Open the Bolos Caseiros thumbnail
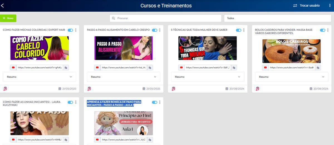 292,51
